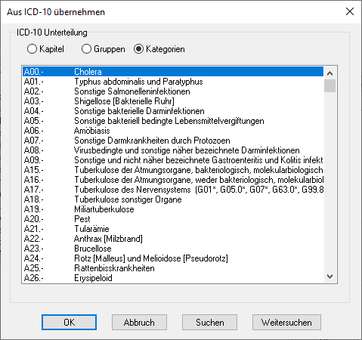Select A22.- Anthrax [Milzbrand]

(x=173, y=239)
